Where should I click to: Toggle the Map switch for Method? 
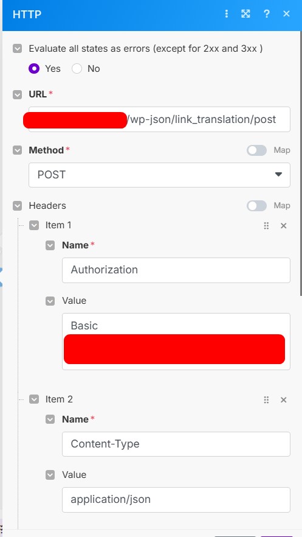[x=256, y=150]
